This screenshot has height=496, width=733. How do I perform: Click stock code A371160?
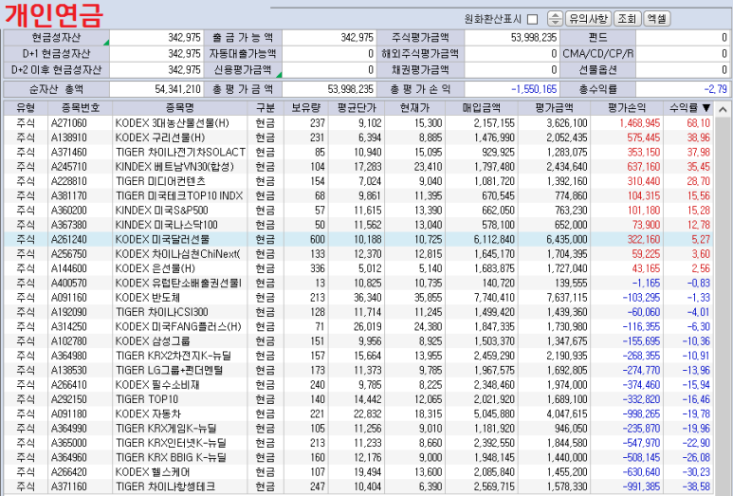tap(68, 487)
